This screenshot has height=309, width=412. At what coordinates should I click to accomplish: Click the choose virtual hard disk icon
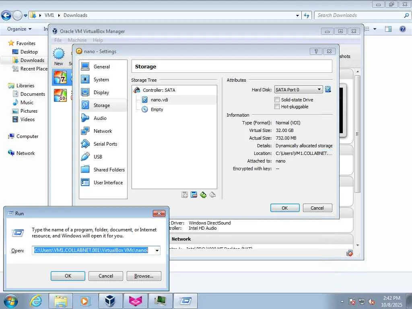pos(328,90)
